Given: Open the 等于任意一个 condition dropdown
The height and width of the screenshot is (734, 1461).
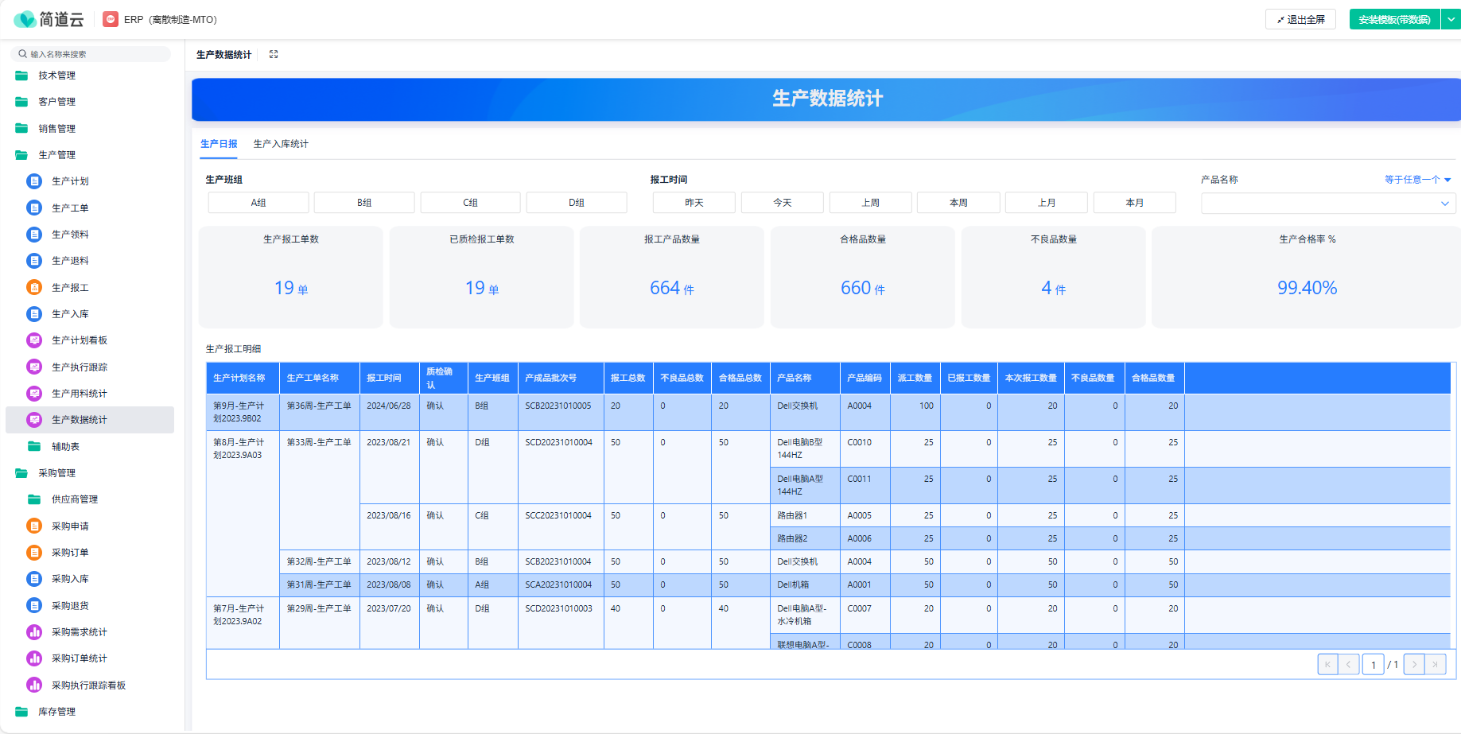Looking at the screenshot, I should [x=1418, y=180].
